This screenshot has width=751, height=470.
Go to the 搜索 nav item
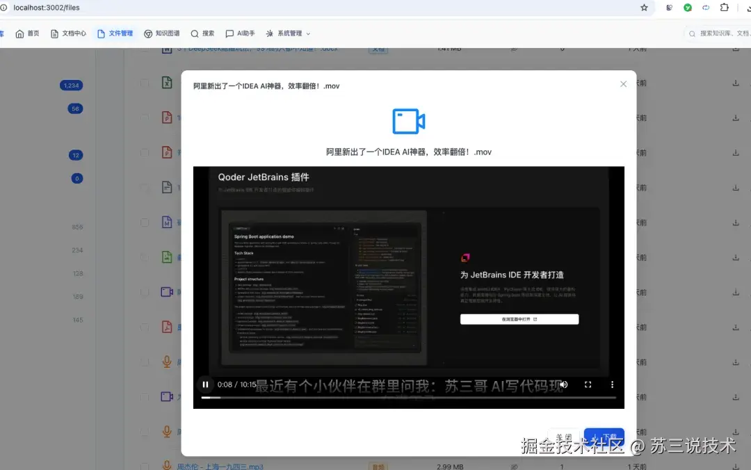[x=202, y=33]
